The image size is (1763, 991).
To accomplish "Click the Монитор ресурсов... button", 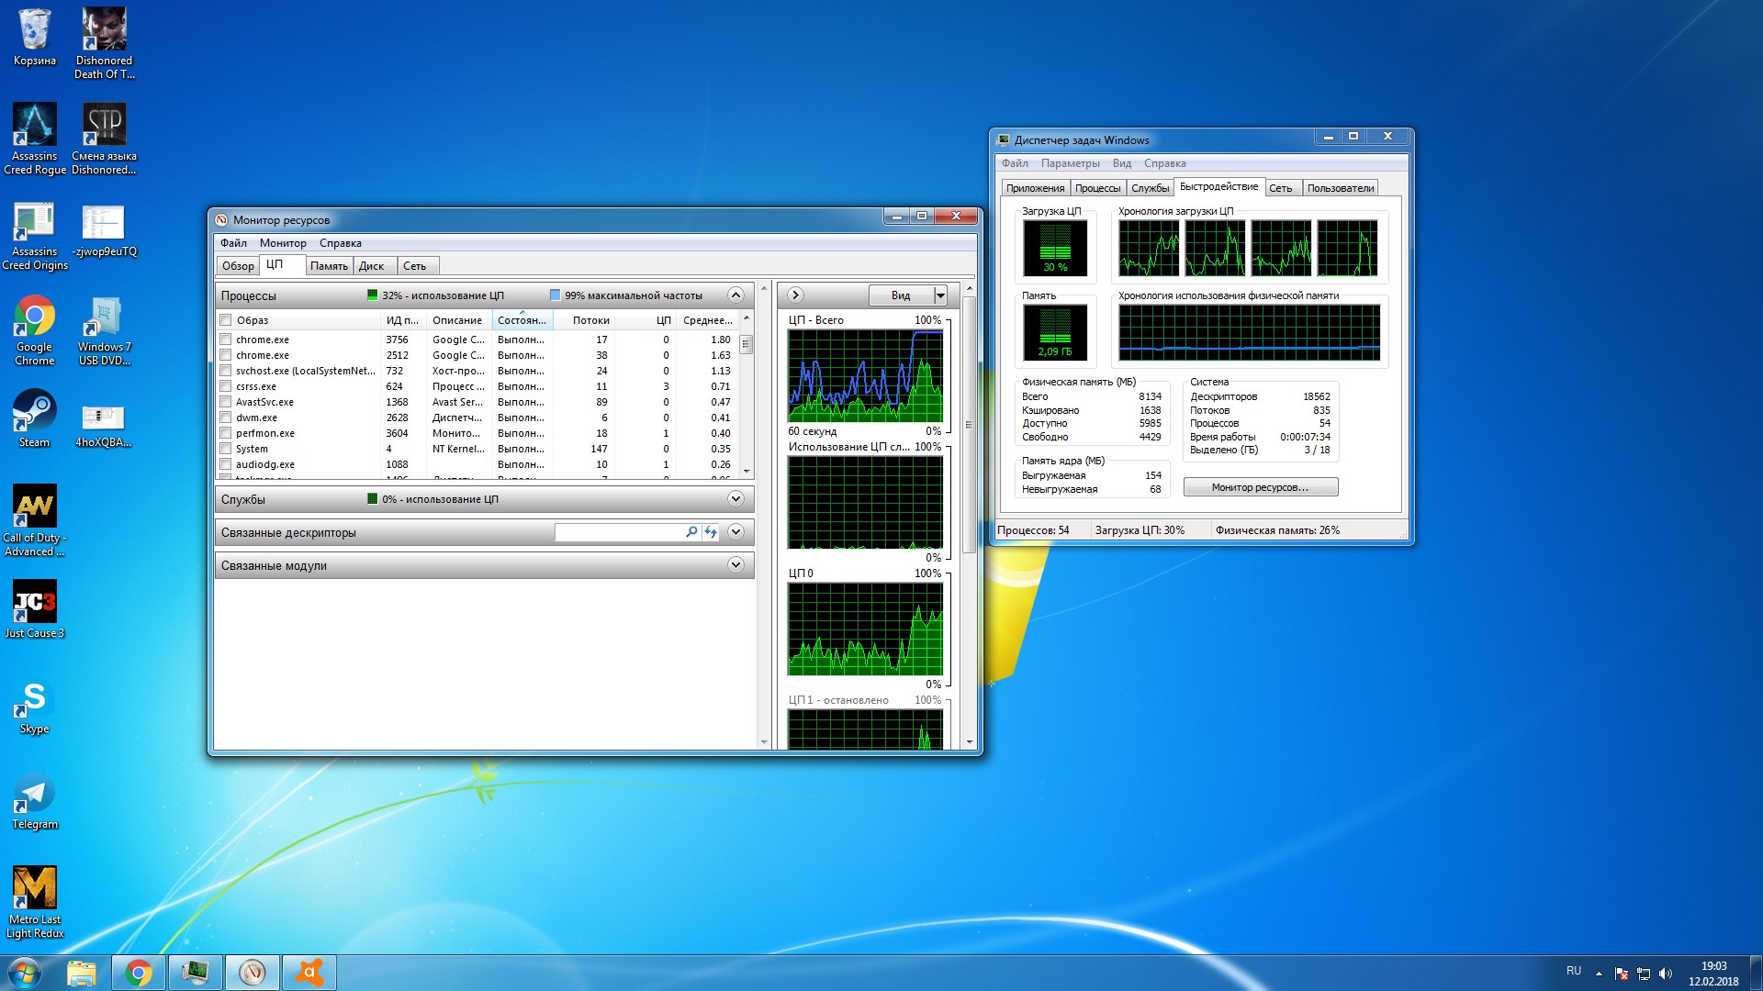I will coord(1260,487).
